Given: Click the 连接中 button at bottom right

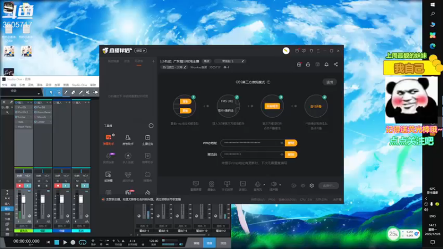Looking at the screenshot, I should point(328,185).
